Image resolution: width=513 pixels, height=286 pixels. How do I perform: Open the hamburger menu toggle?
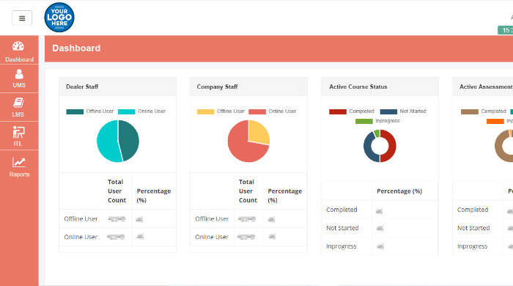click(22, 18)
